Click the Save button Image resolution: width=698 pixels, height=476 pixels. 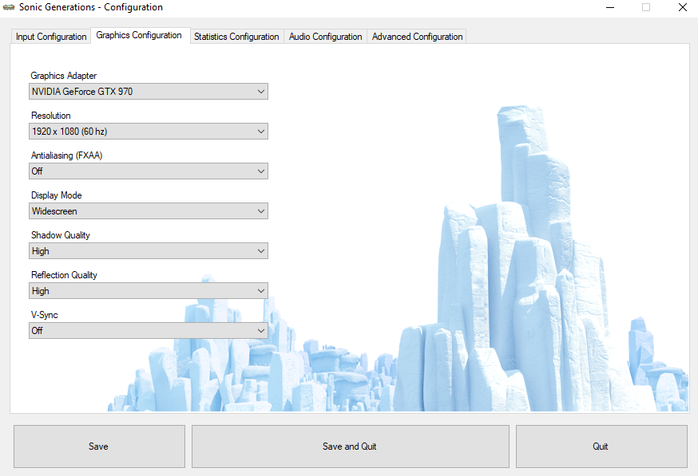(99, 446)
